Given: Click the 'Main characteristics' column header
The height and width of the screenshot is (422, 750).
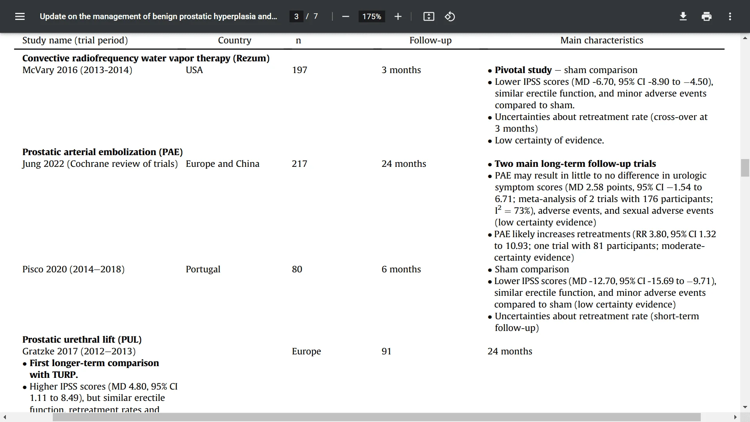Looking at the screenshot, I should click(x=602, y=40).
